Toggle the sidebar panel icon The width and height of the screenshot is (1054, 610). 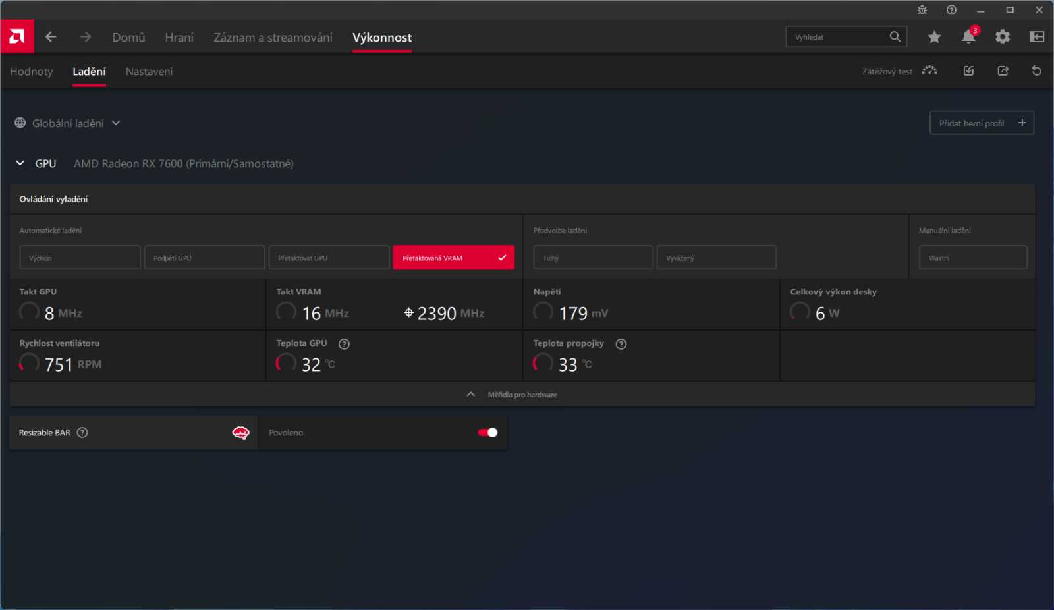pyautogui.click(x=1037, y=37)
